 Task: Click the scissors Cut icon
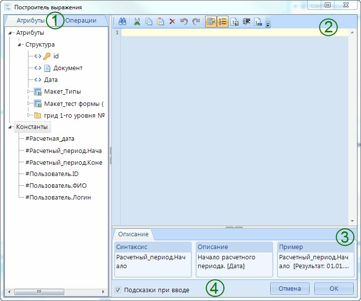pyautogui.click(x=137, y=22)
